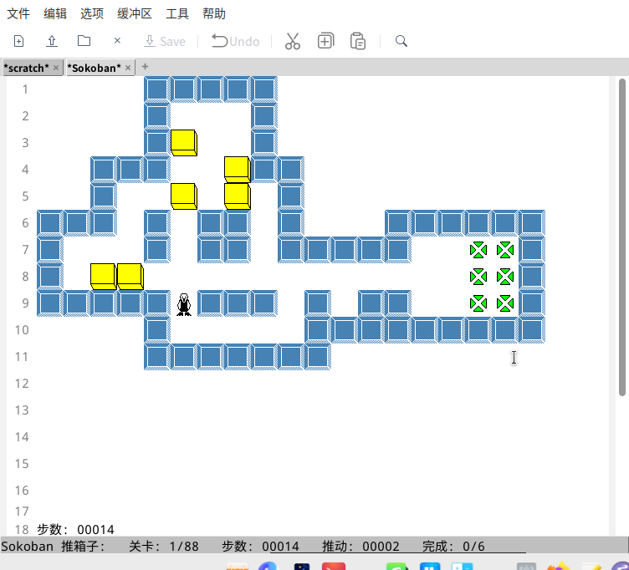
Task: Click line number 9 in the margin
Action: click(25, 303)
